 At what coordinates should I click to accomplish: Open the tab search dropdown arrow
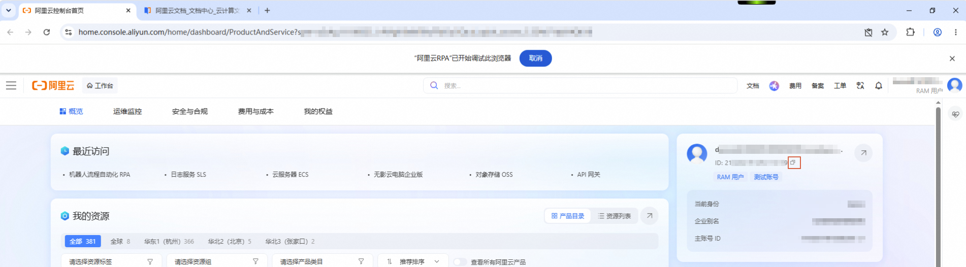click(9, 10)
